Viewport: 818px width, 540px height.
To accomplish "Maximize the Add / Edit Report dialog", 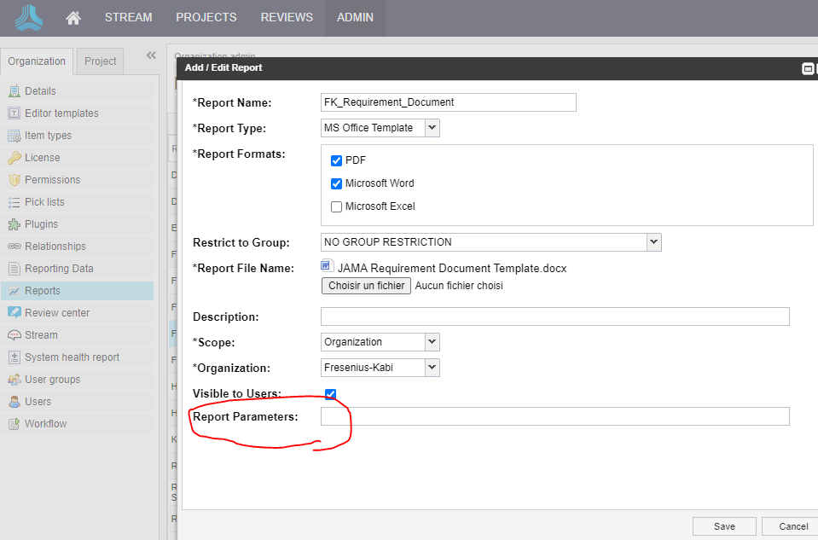I will click(x=807, y=68).
